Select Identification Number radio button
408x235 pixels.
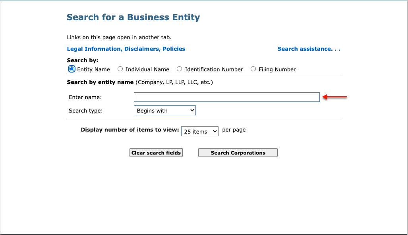pos(179,69)
